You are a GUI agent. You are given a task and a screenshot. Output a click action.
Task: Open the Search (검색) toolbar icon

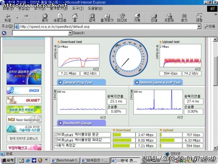92,18
